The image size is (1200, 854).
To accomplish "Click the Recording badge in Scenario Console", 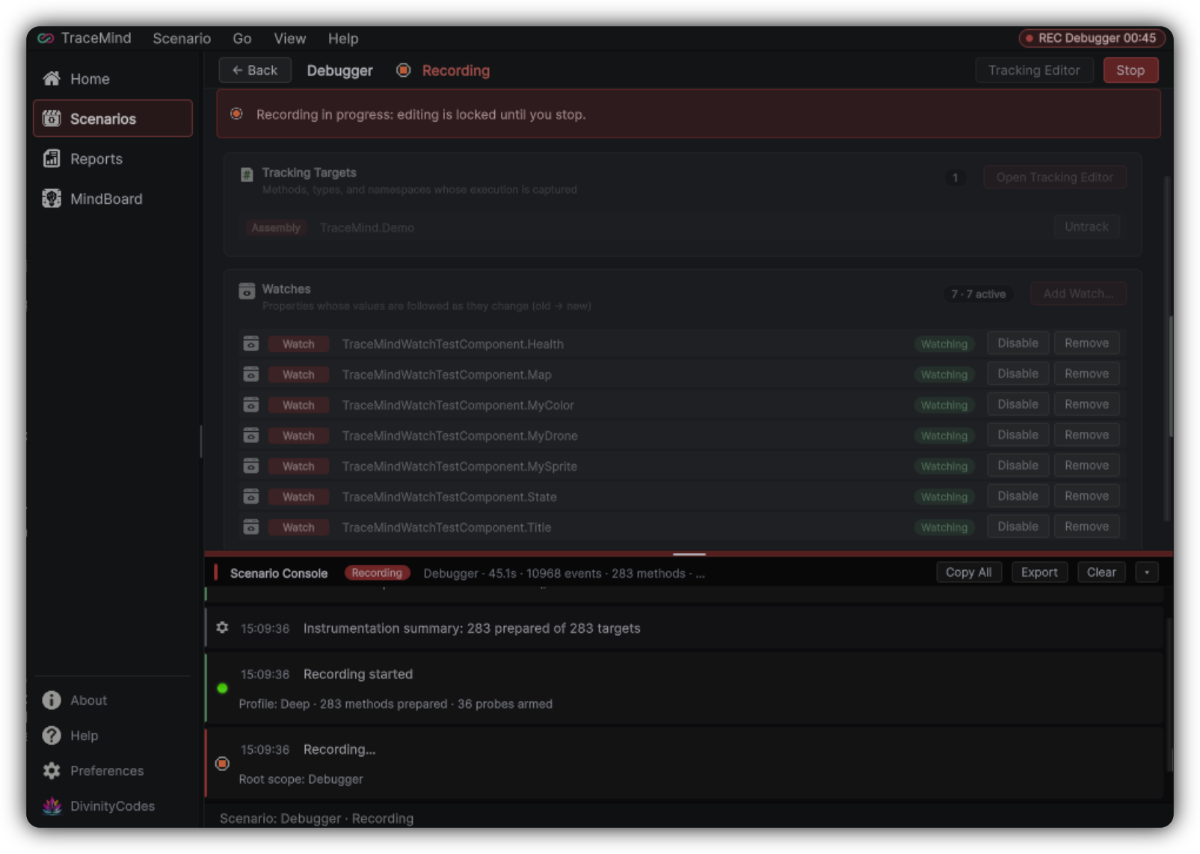I will (377, 573).
